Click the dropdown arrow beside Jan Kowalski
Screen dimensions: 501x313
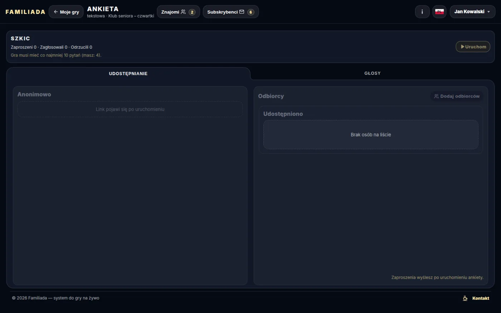tap(489, 12)
